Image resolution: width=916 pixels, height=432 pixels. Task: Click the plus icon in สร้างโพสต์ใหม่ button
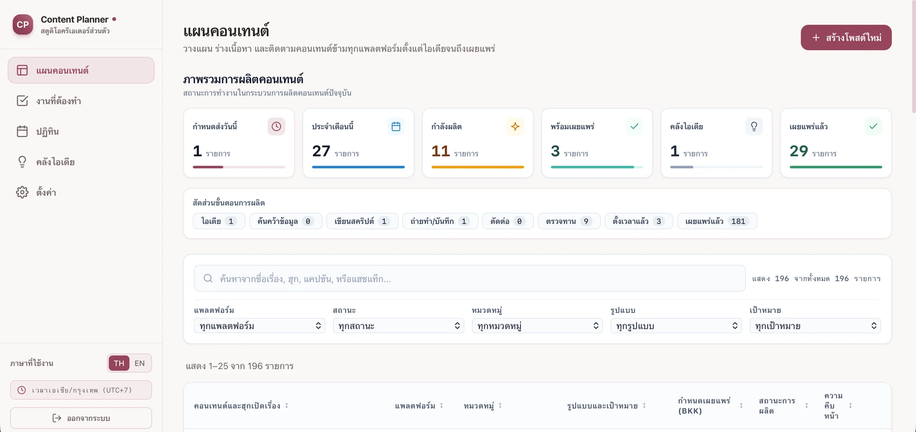(x=816, y=38)
